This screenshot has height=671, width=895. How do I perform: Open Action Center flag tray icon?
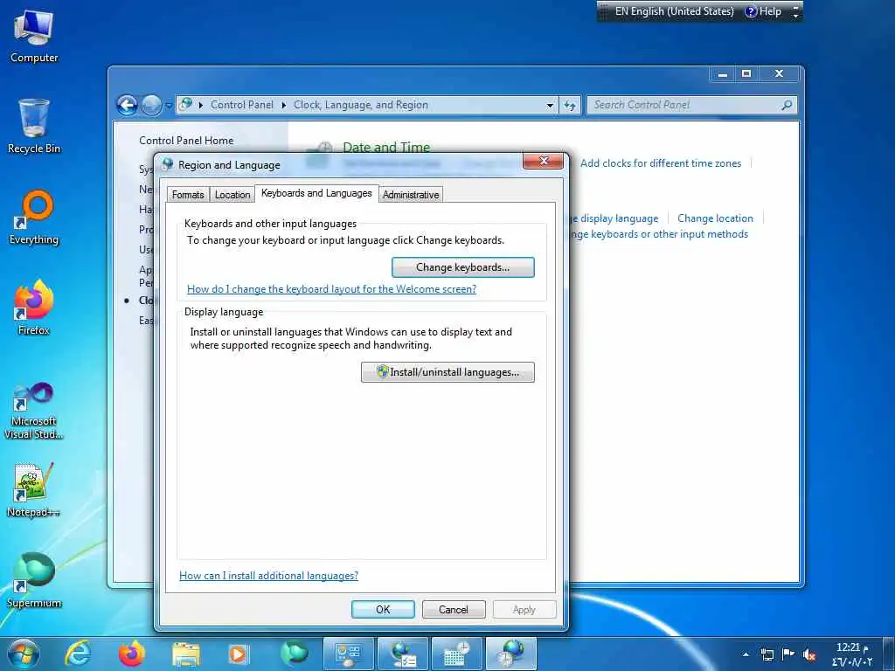(787, 654)
